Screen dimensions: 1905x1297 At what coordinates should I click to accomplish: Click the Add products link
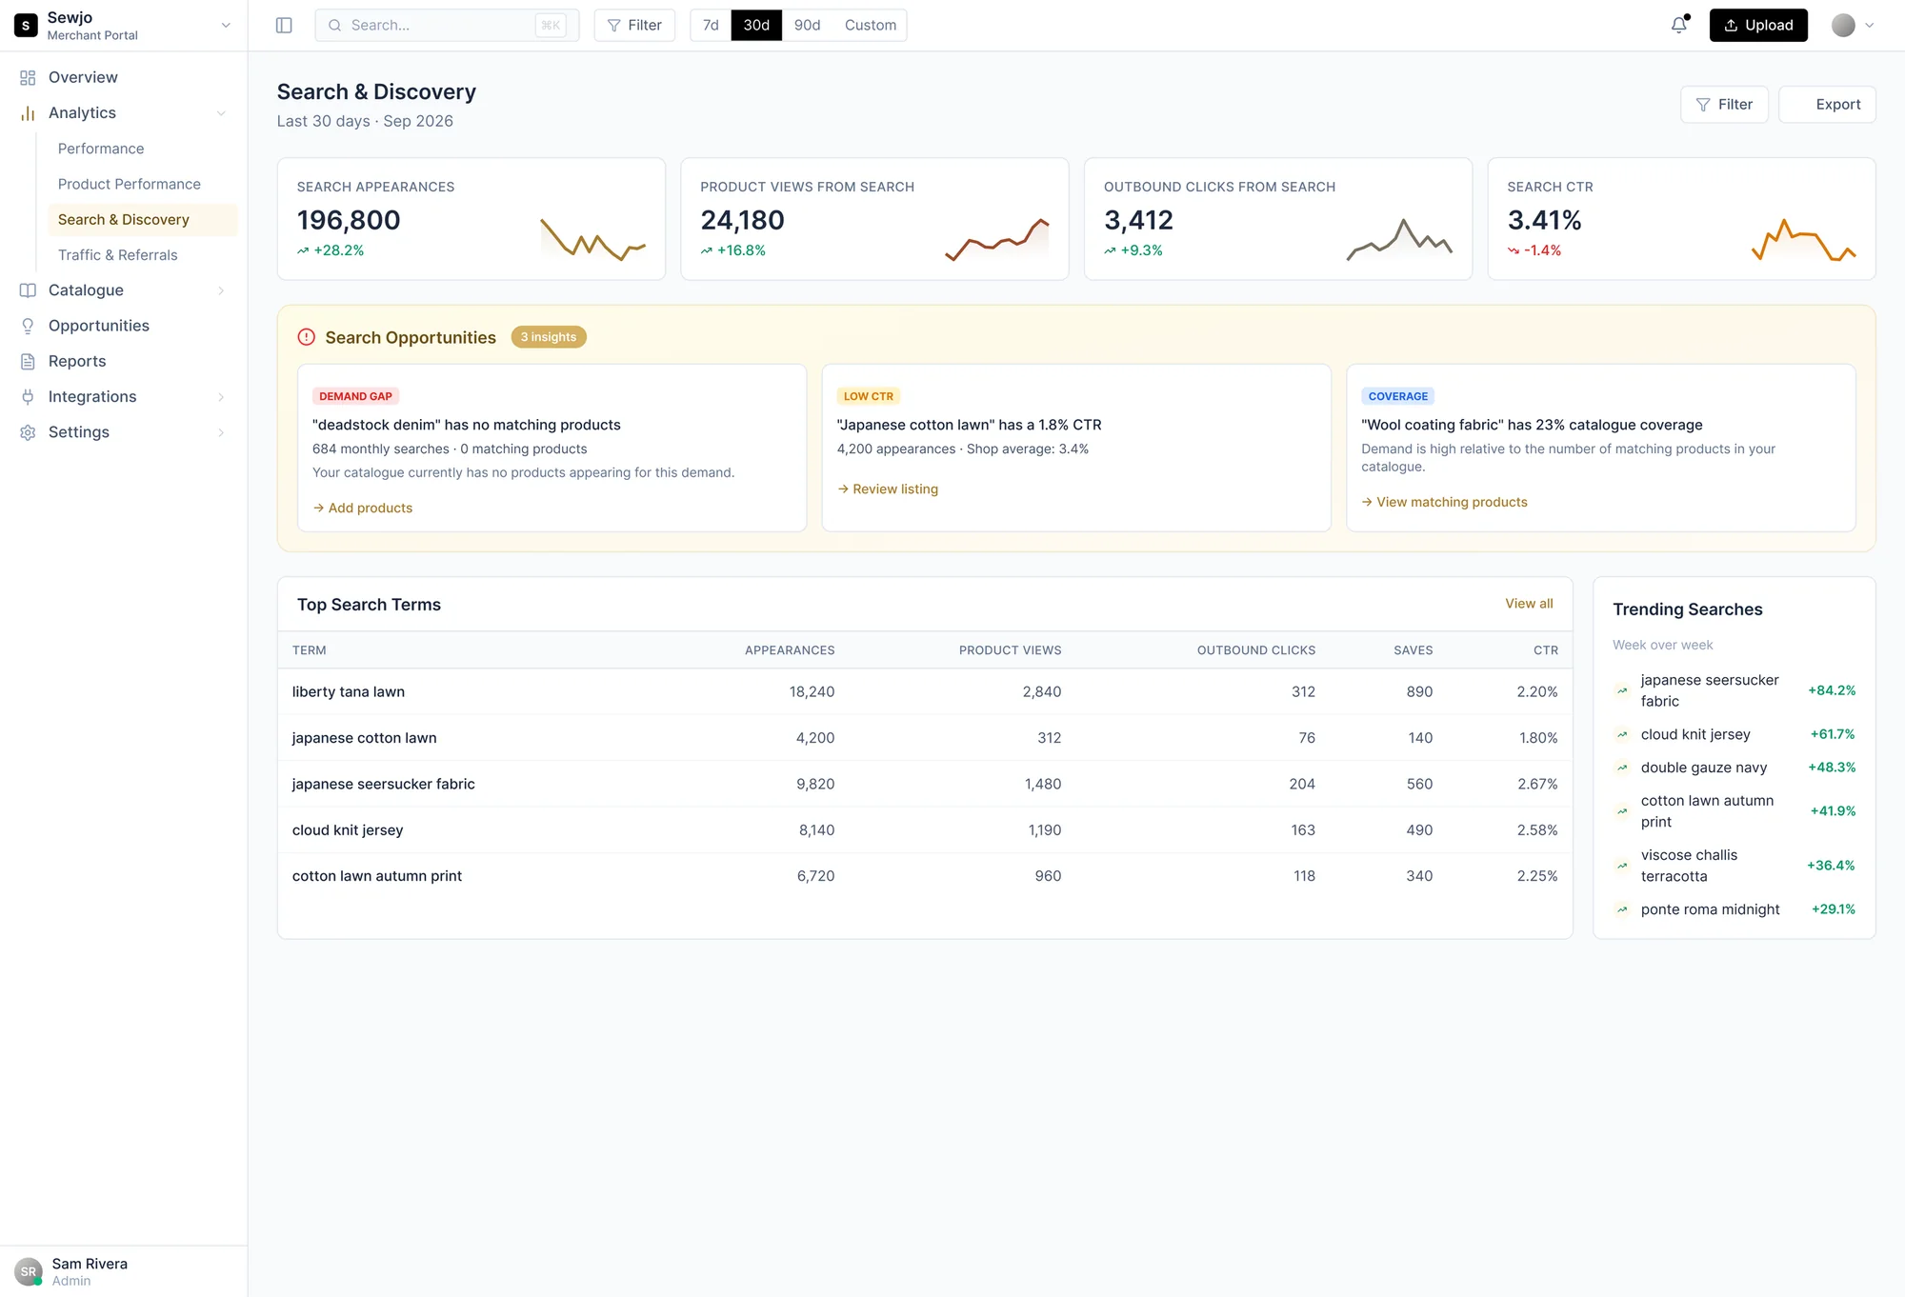coord(363,508)
